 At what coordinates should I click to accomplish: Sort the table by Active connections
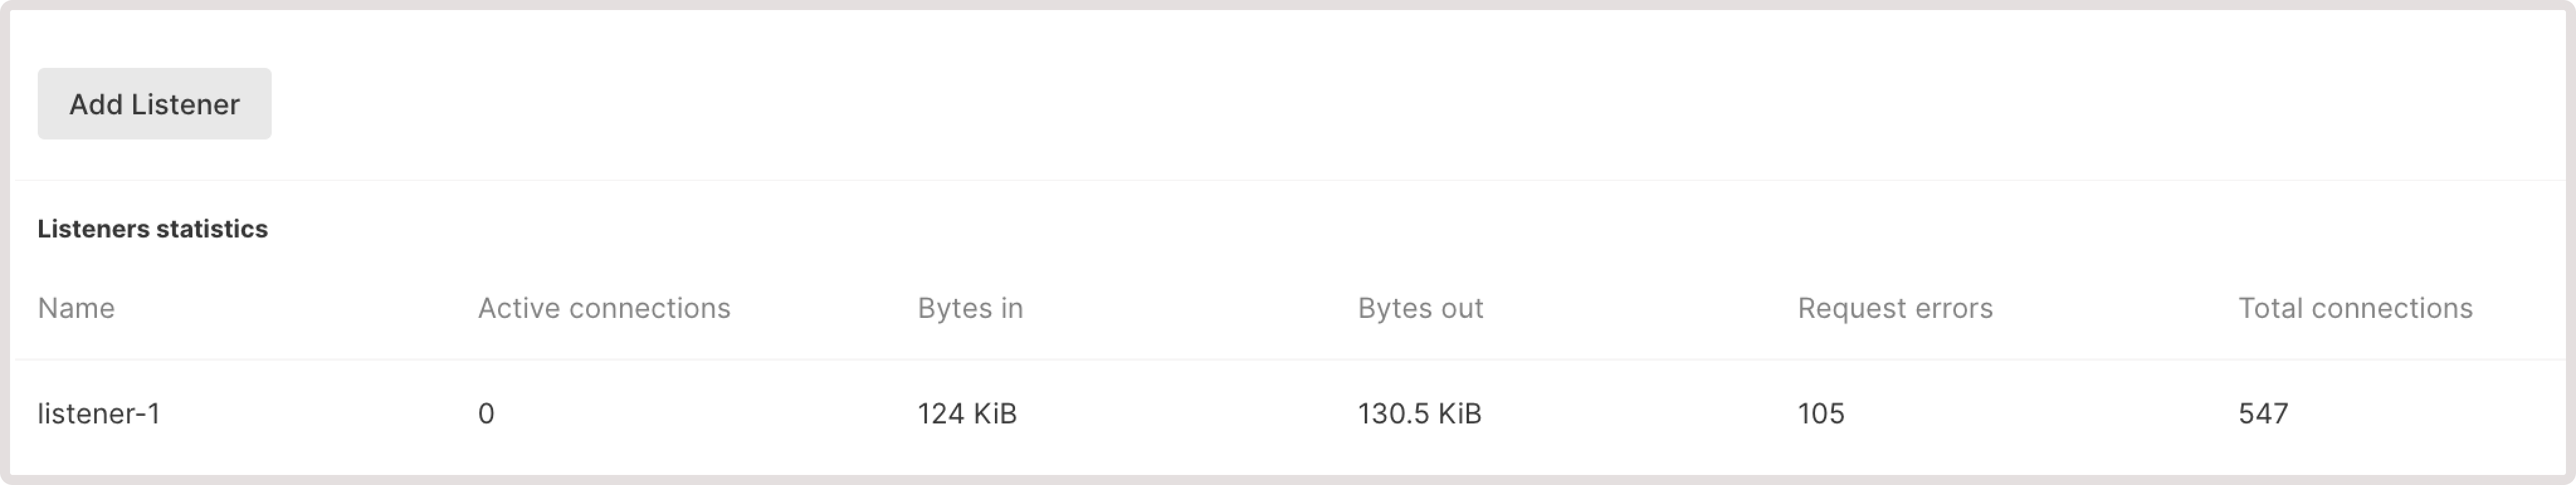[x=604, y=308]
